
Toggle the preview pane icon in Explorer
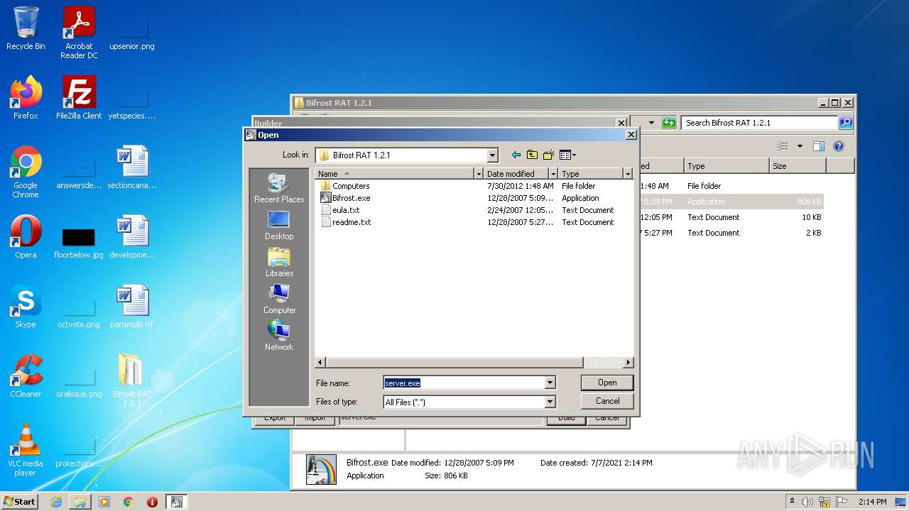click(x=819, y=146)
